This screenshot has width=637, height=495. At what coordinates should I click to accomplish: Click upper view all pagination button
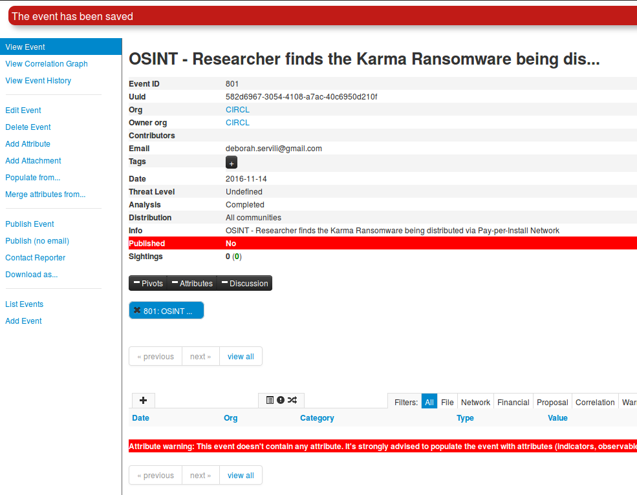point(241,357)
